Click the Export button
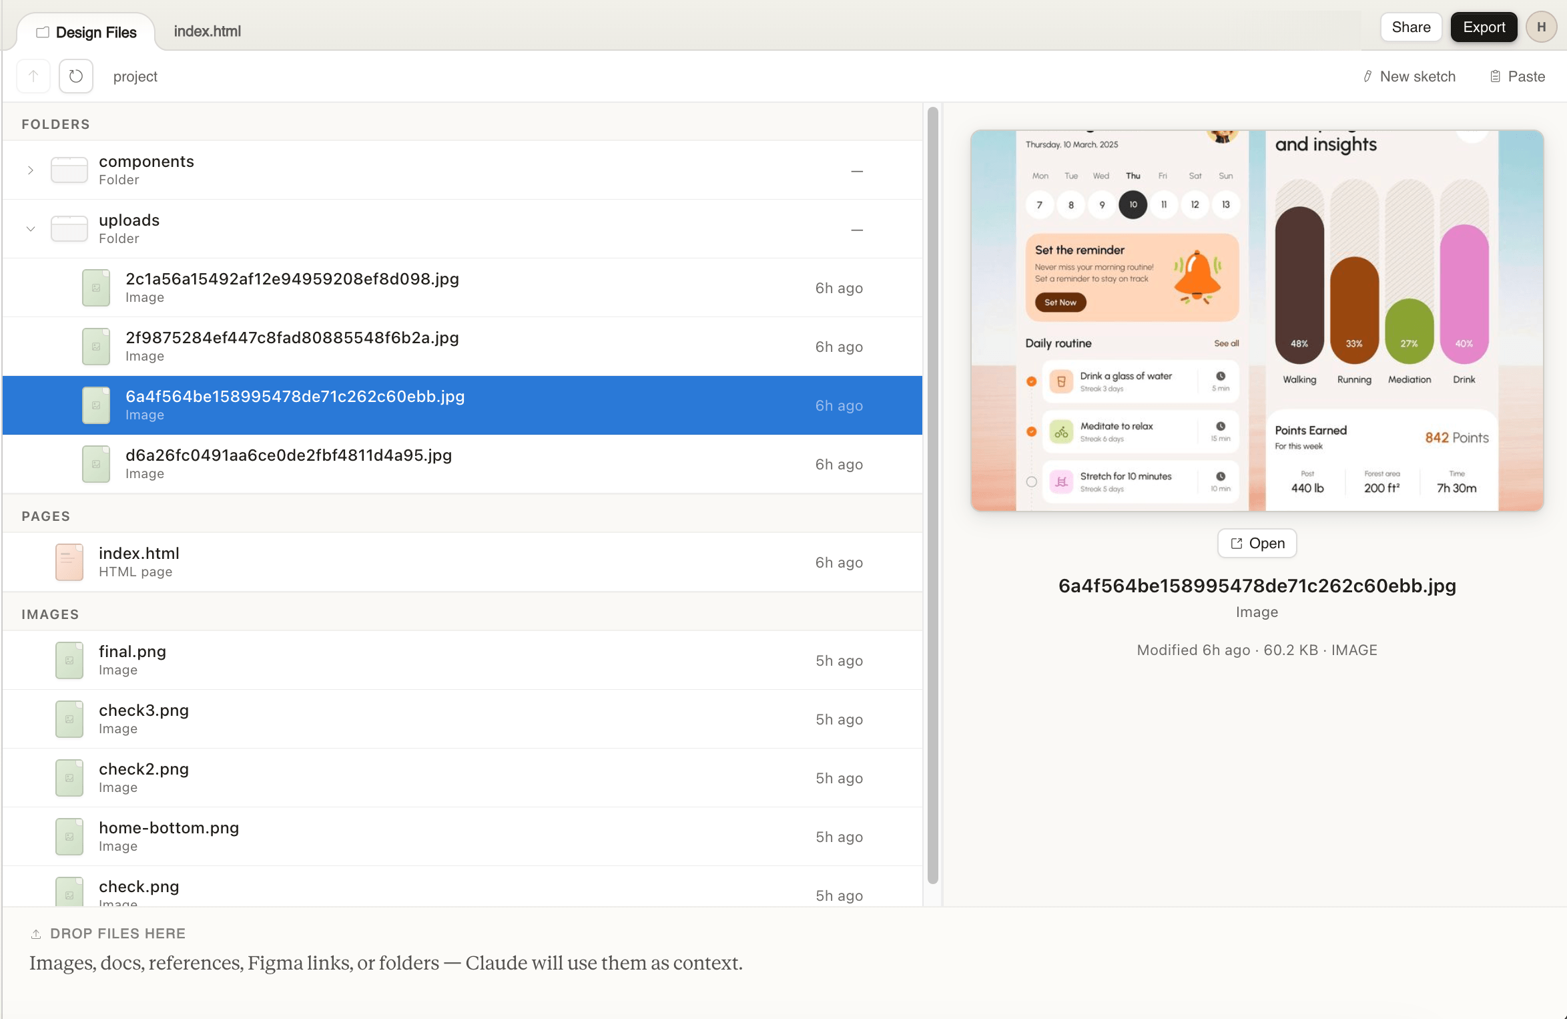The width and height of the screenshot is (1567, 1019). pos(1484,27)
